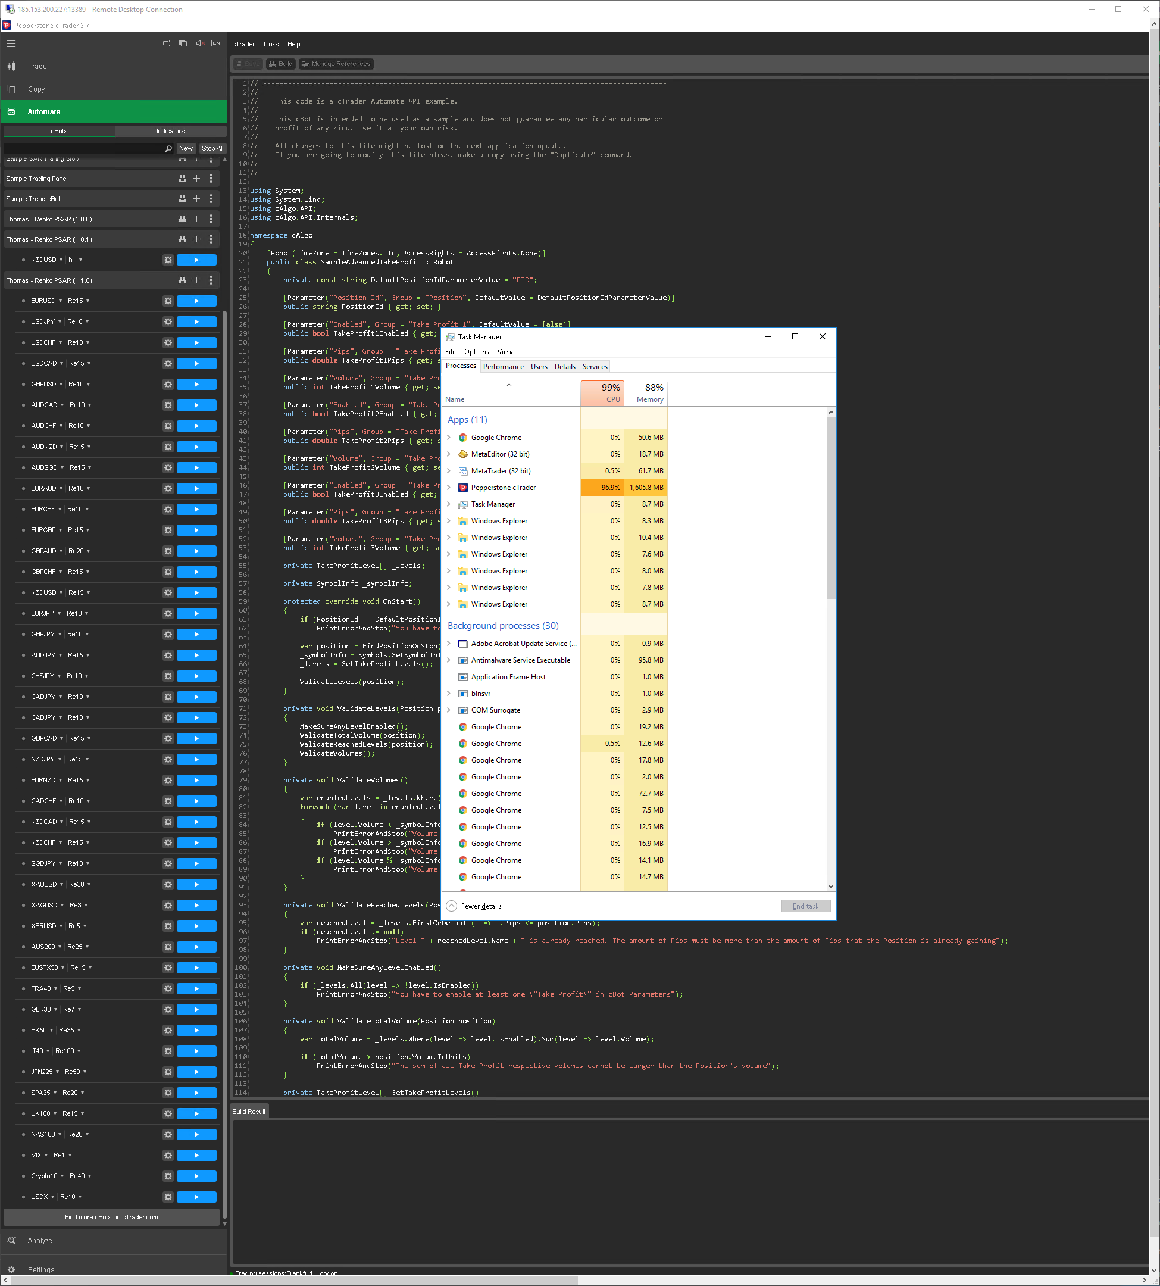The width and height of the screenshot is (1160, 1286).
Task: Open the EN language selector
Action: [x=216, y=43]
